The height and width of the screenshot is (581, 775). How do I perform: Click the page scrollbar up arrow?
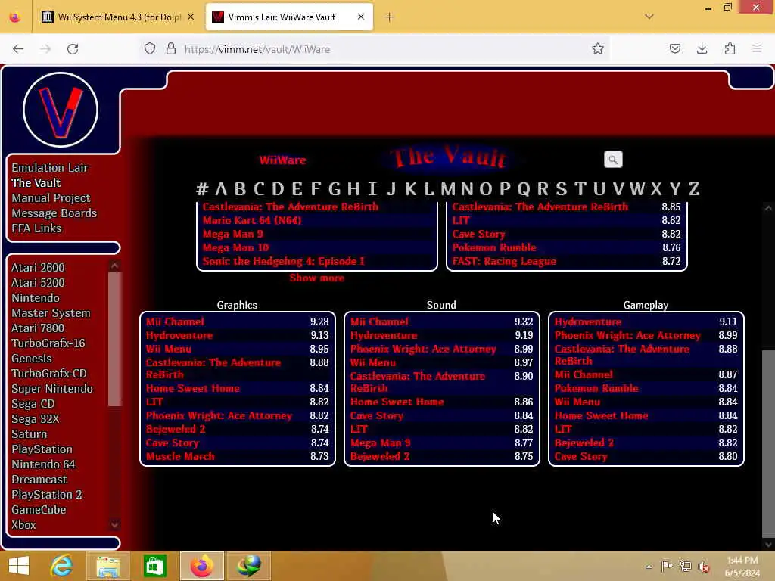click(768, 208)
